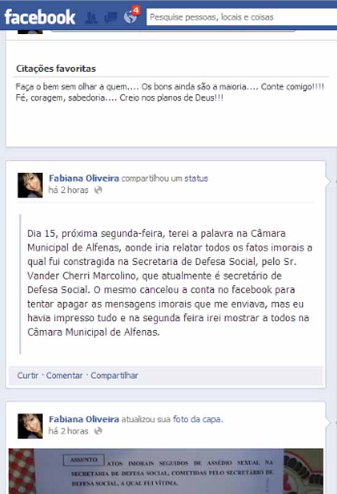Viewport: 337px width, 494px height.
Task: Click the globe privacy icon on shared status post
Action: click(x=98, y=190)
